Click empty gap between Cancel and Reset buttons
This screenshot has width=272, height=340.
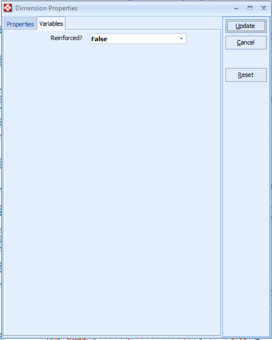(x=246, y=59)
